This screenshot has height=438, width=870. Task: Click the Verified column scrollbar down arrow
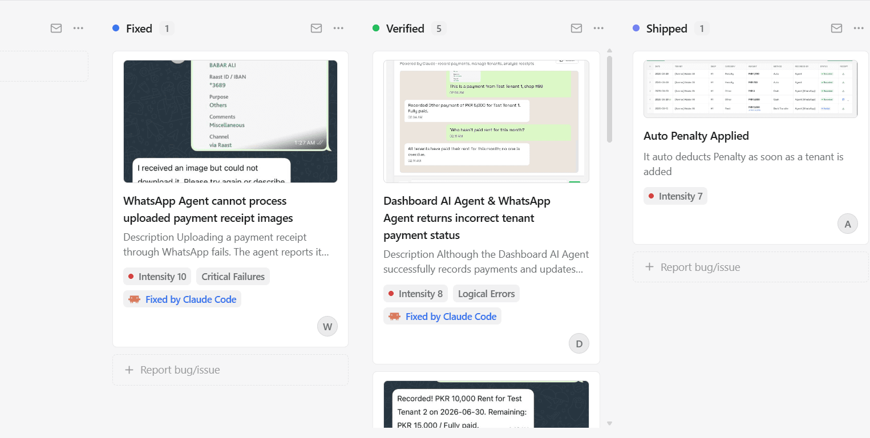point(609,423)
